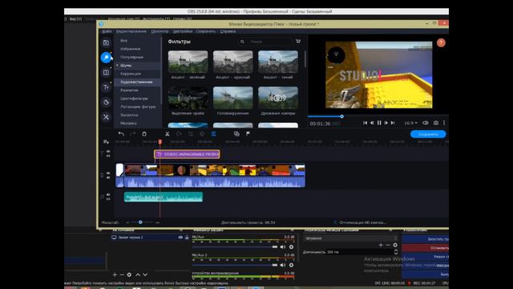Open the Transitions tab in Movavi sidebar

[x=106, y=72]
